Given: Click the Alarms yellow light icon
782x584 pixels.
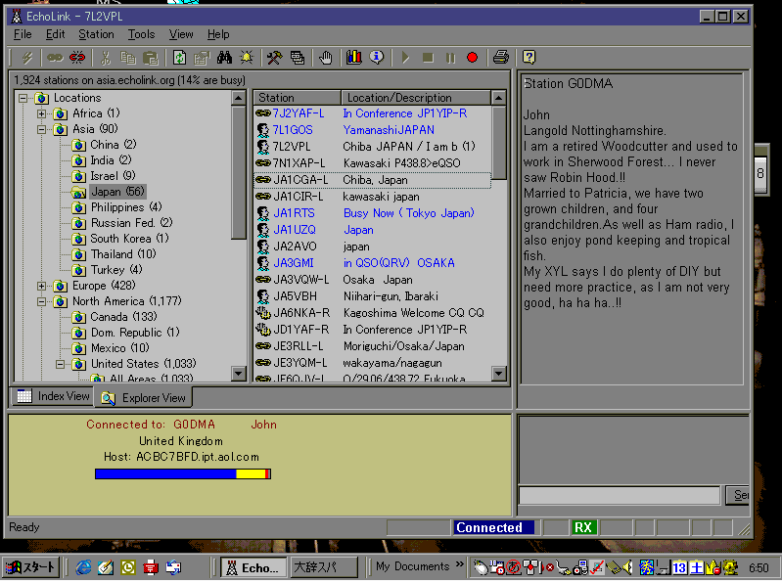Looking at the screenshot, I should point(247,58).
